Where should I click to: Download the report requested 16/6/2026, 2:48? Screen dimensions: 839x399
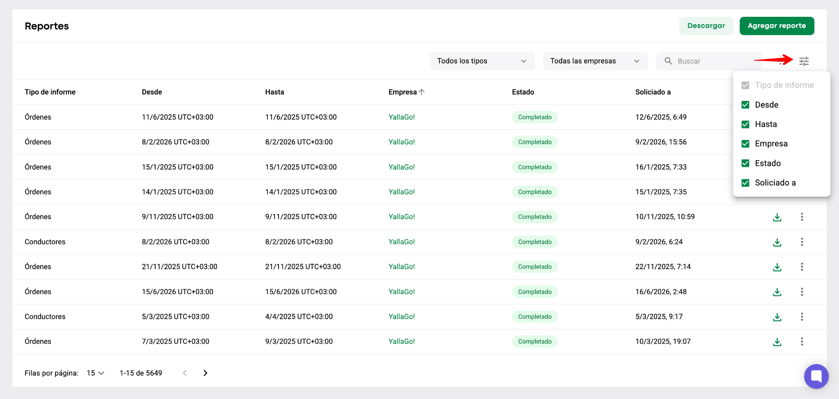tap(777, 292)
